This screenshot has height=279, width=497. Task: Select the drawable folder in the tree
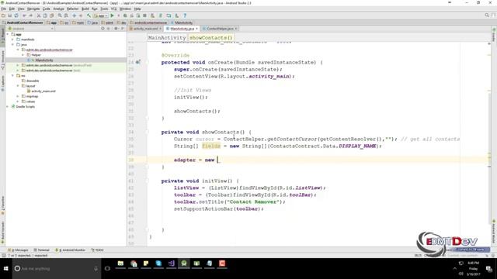pyautogui.click(x=33, y=81)
